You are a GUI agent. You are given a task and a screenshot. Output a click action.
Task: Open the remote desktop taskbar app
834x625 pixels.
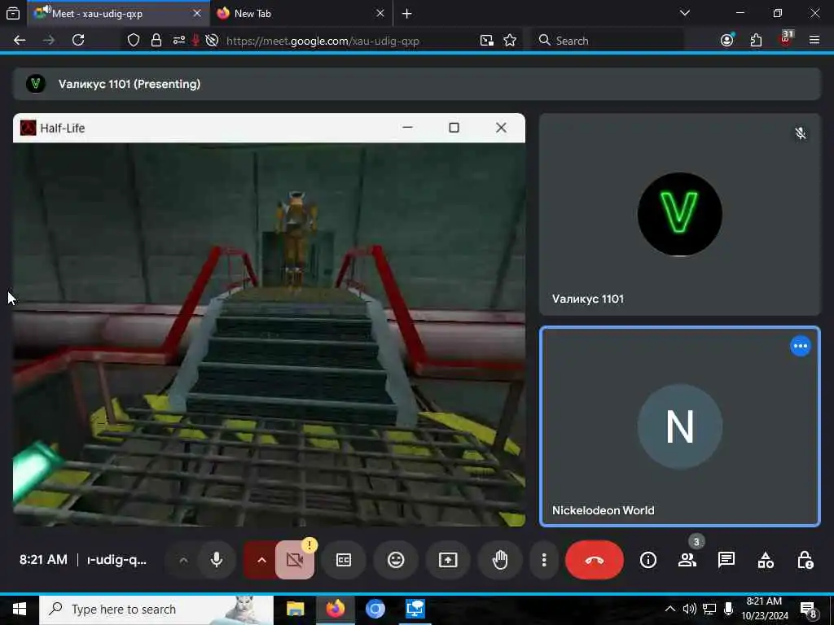[415, 609]
